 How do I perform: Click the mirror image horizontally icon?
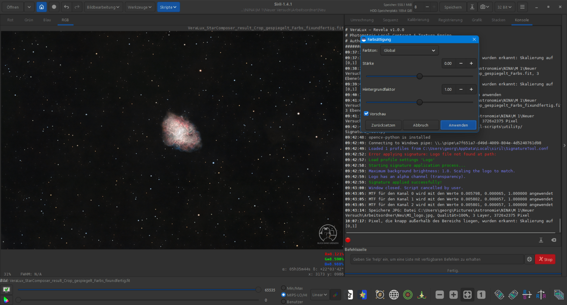point(541,295)
